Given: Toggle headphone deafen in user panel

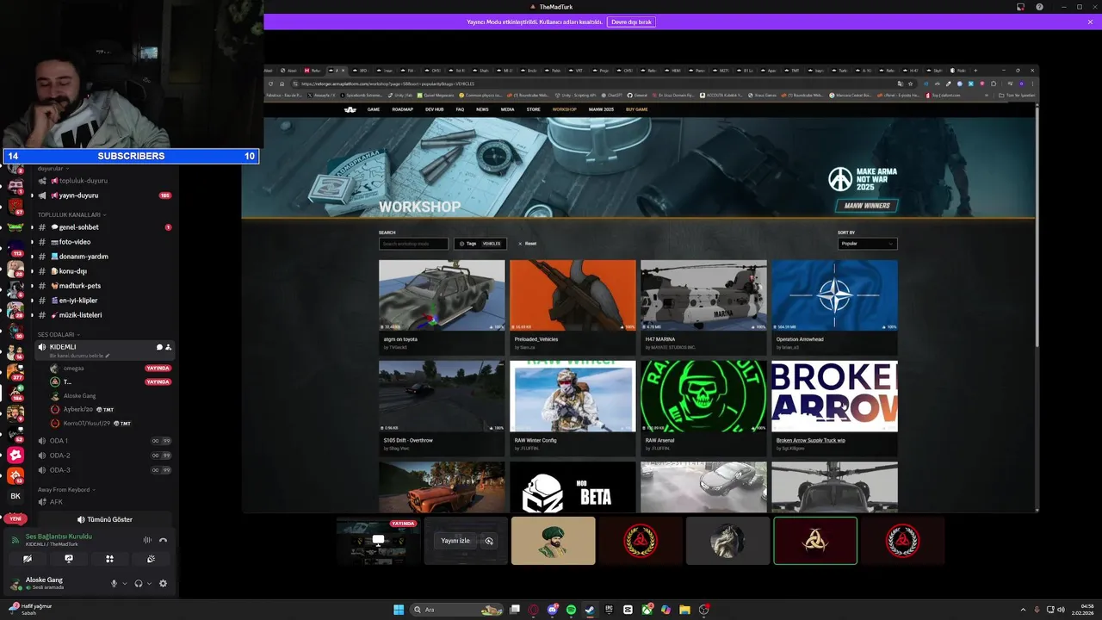Looking at the screenshot, I should [x=139, y=584].
